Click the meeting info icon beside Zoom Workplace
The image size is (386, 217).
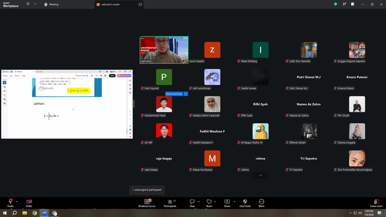[28, 4]
